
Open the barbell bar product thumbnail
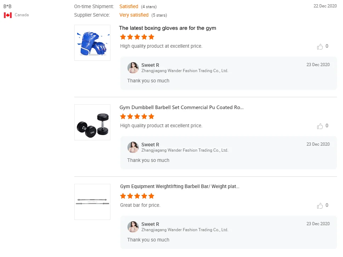(x=92, y=202)
